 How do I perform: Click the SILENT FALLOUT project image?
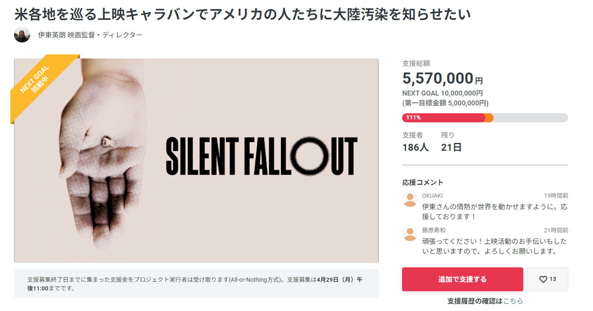pos(196,160)
